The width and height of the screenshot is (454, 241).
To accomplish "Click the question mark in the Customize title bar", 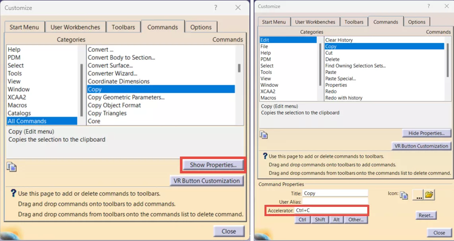I will [215, 8].
